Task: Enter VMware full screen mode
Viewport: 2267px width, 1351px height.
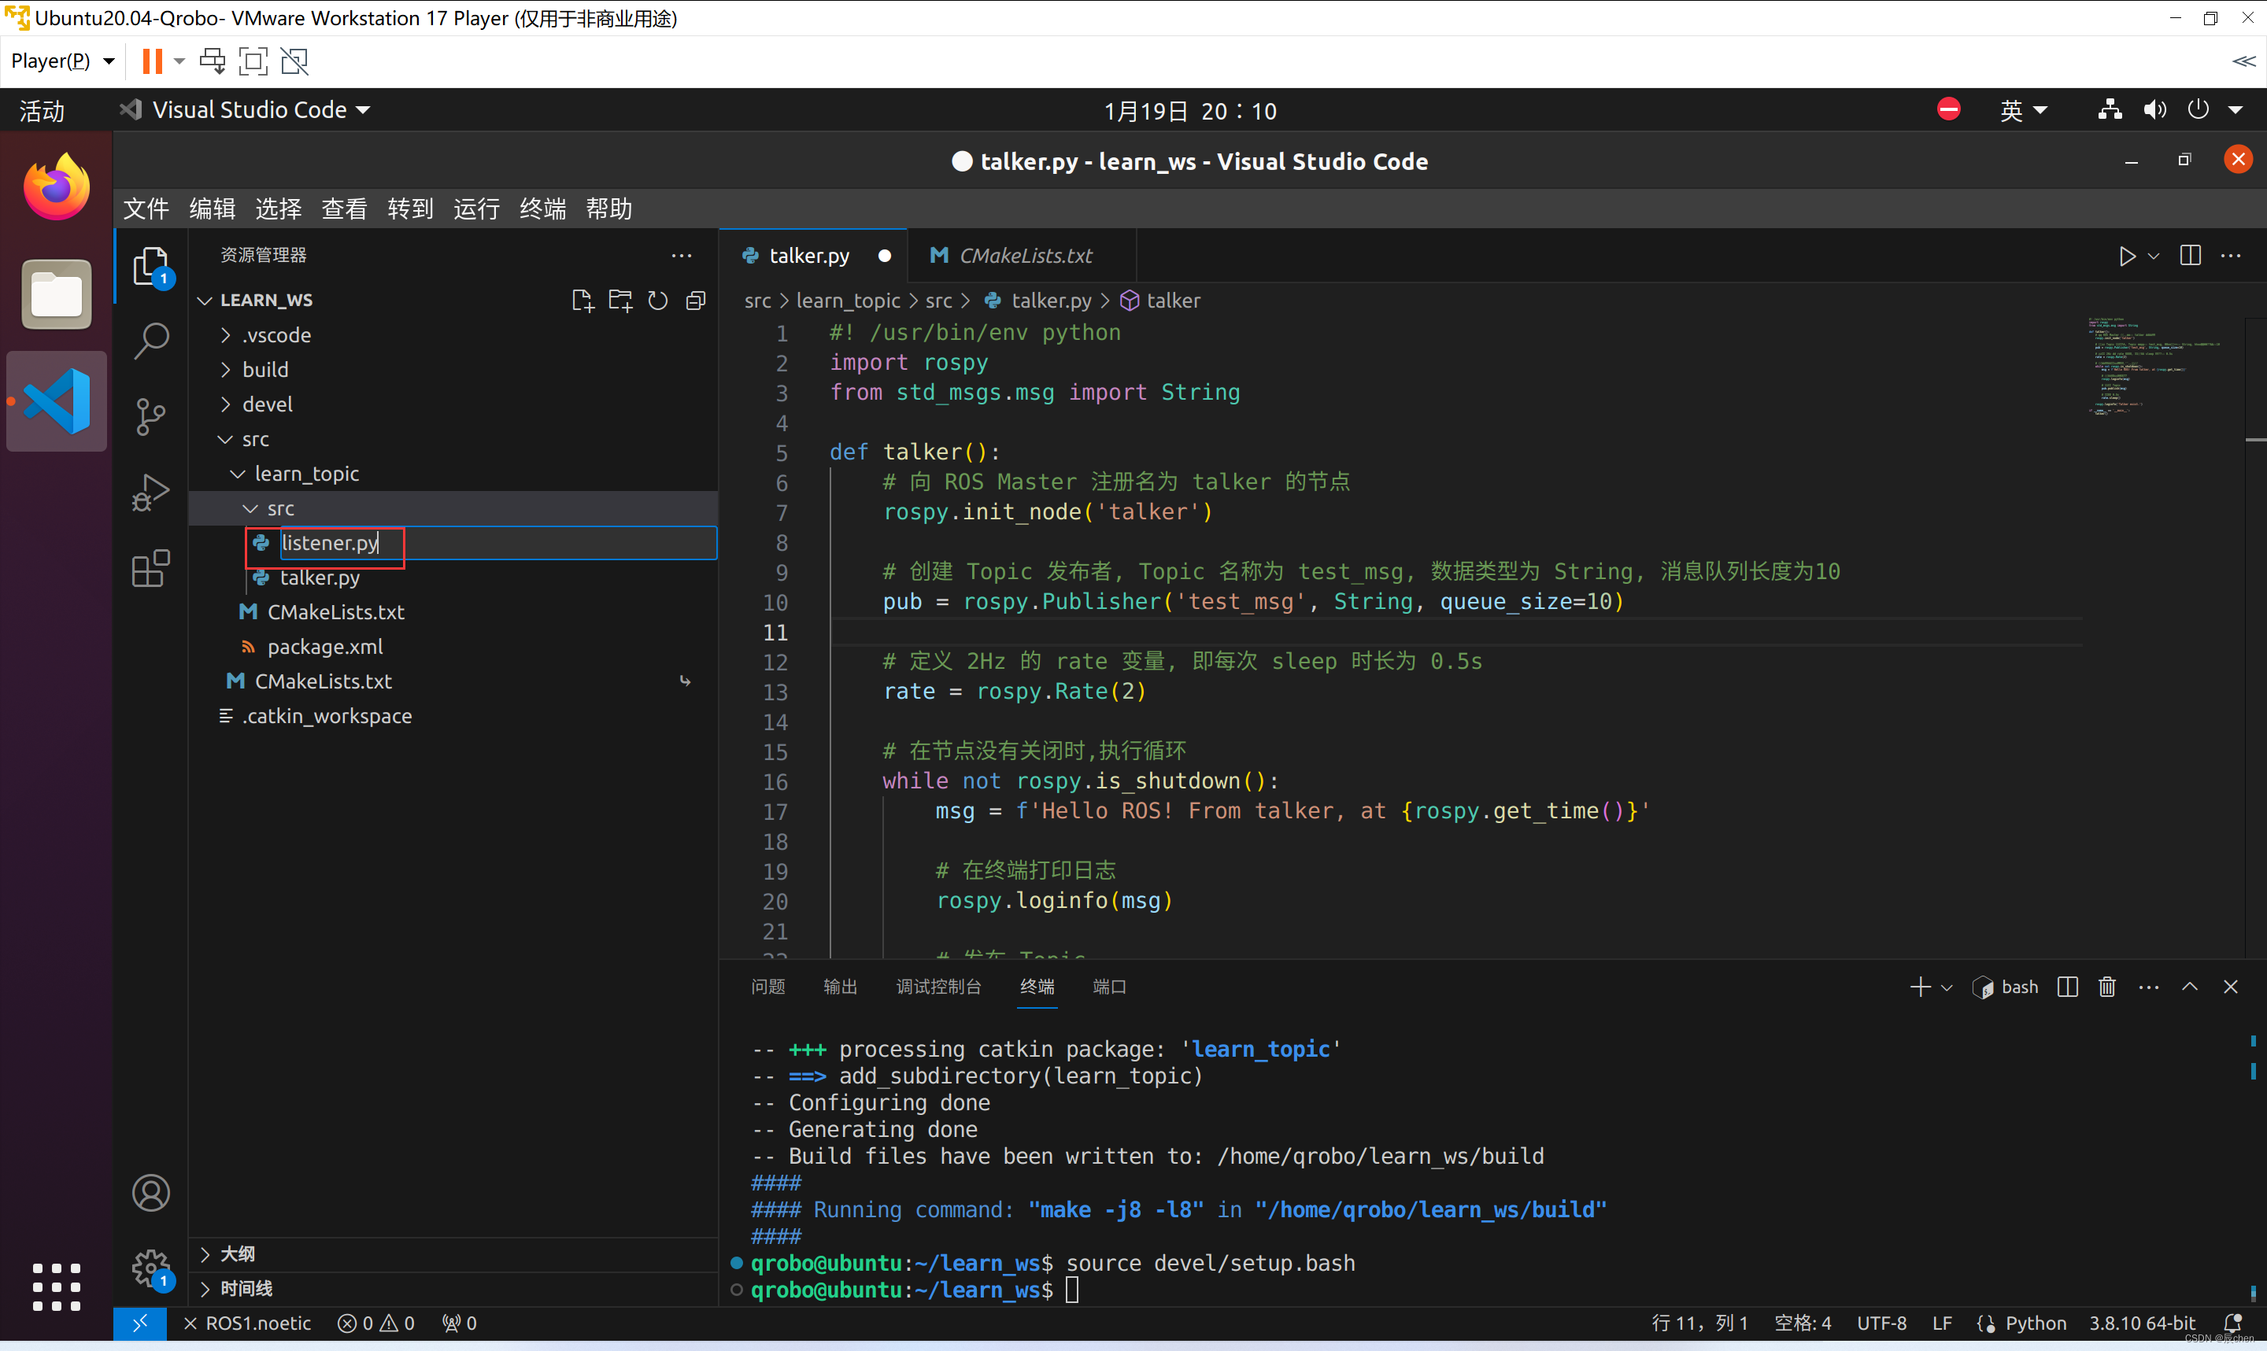Action: pyautogui.click(x=253, y=61)
